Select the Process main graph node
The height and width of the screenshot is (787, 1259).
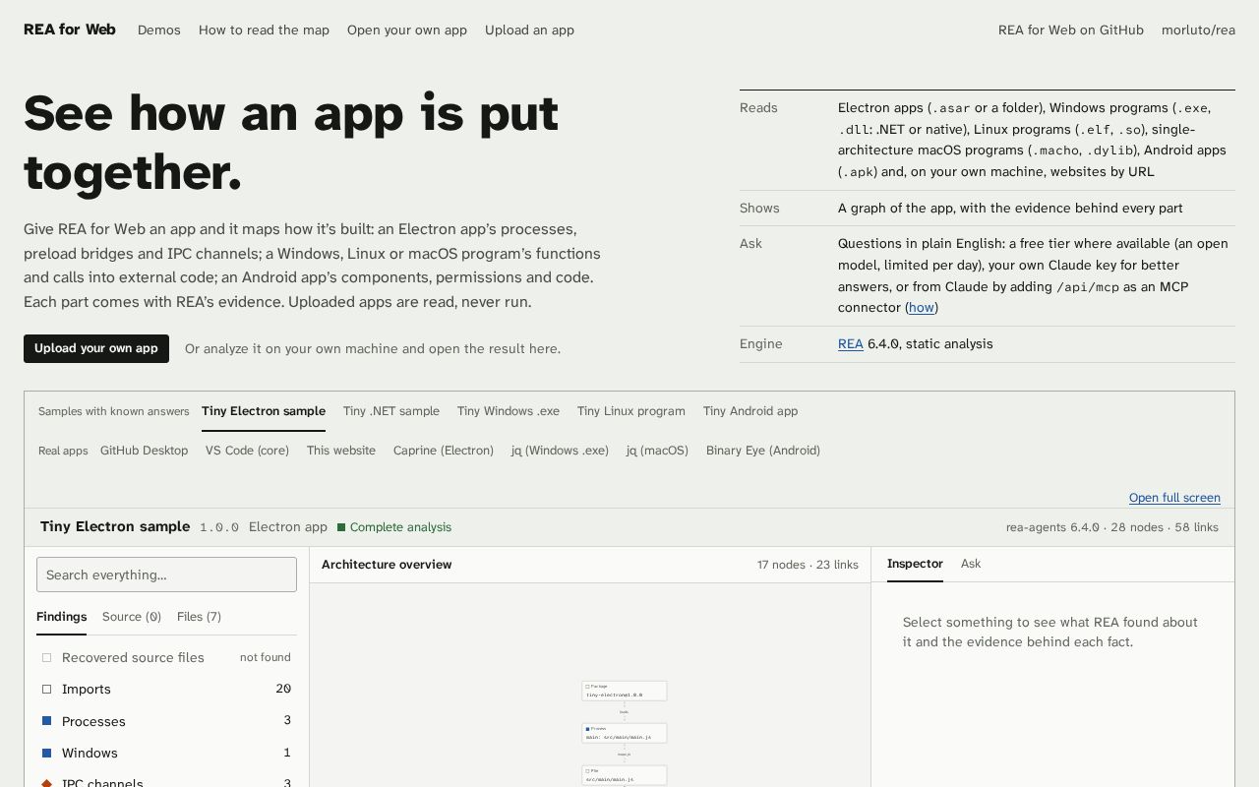[625, 733]
